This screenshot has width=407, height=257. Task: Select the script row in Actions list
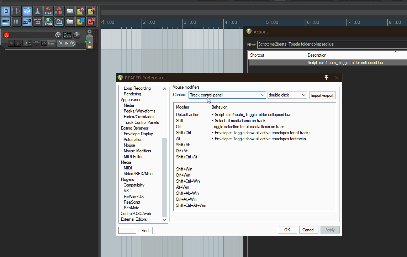pyautogui.click(x=328, y=63)
